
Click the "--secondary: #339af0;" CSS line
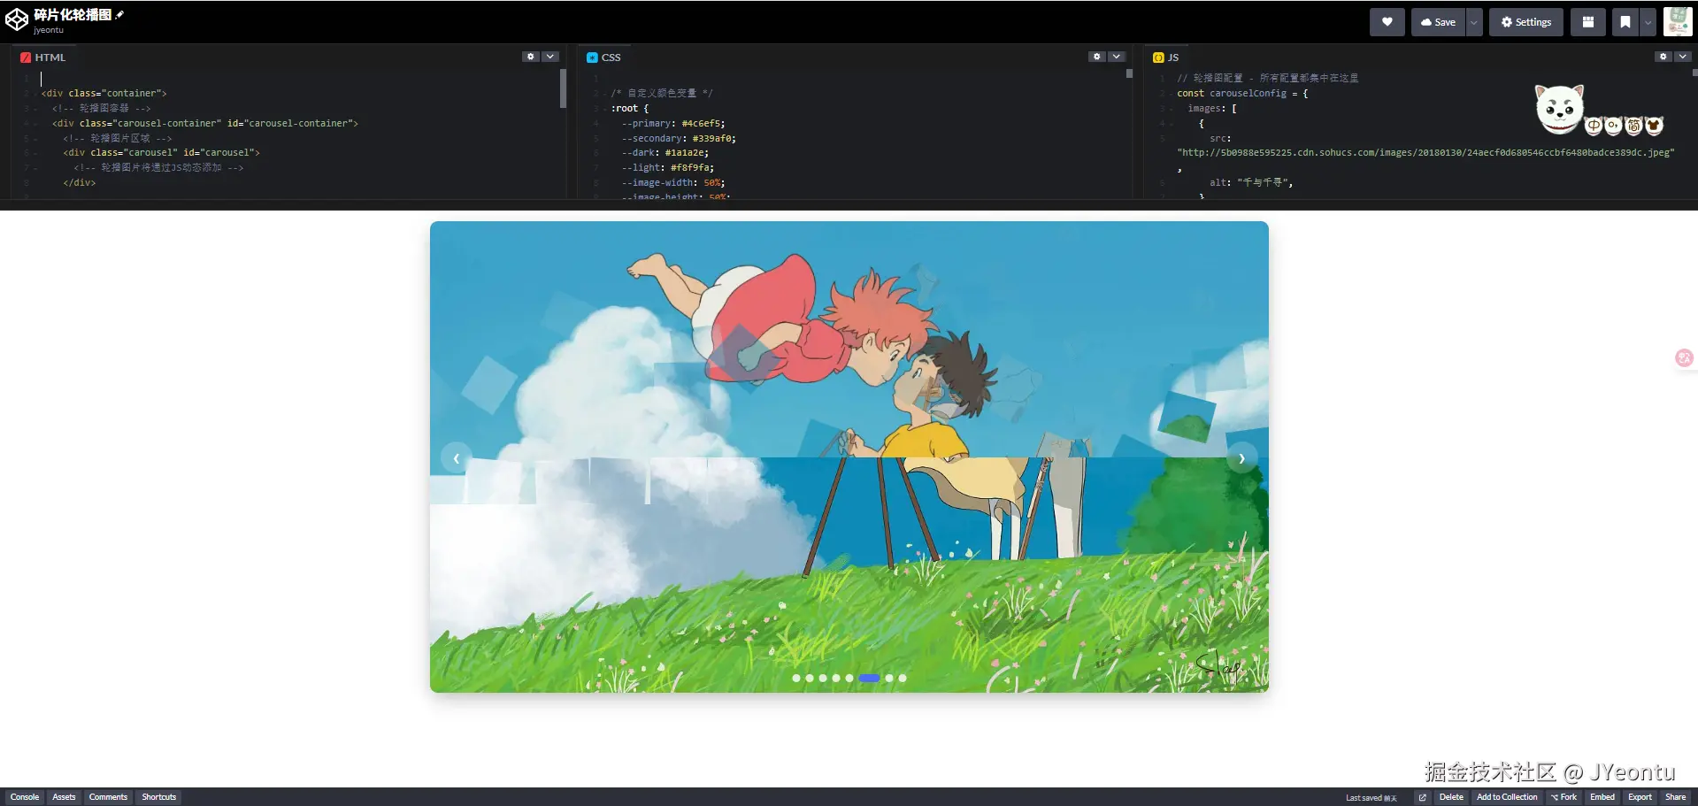(679, 139)
